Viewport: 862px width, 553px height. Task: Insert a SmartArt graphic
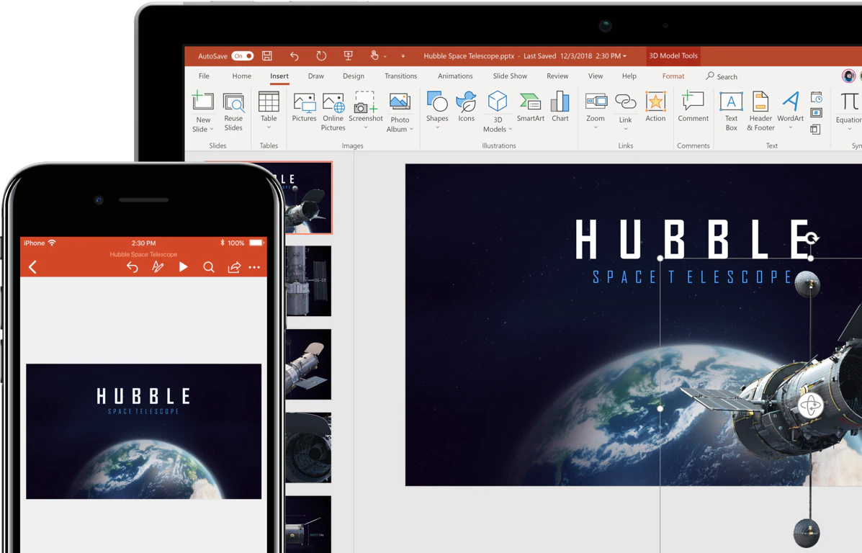tap(531, 107)
